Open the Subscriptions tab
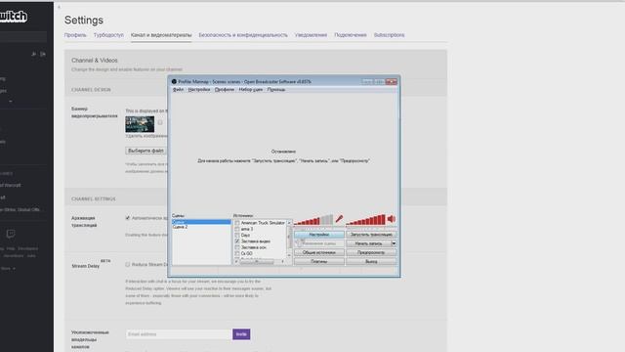 click(389, 35)
